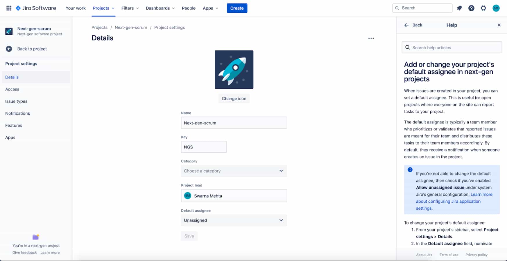Screen dimensions: 507x261
Task: Click the rocket project icon thumbnail
Action: click(234, 70)
